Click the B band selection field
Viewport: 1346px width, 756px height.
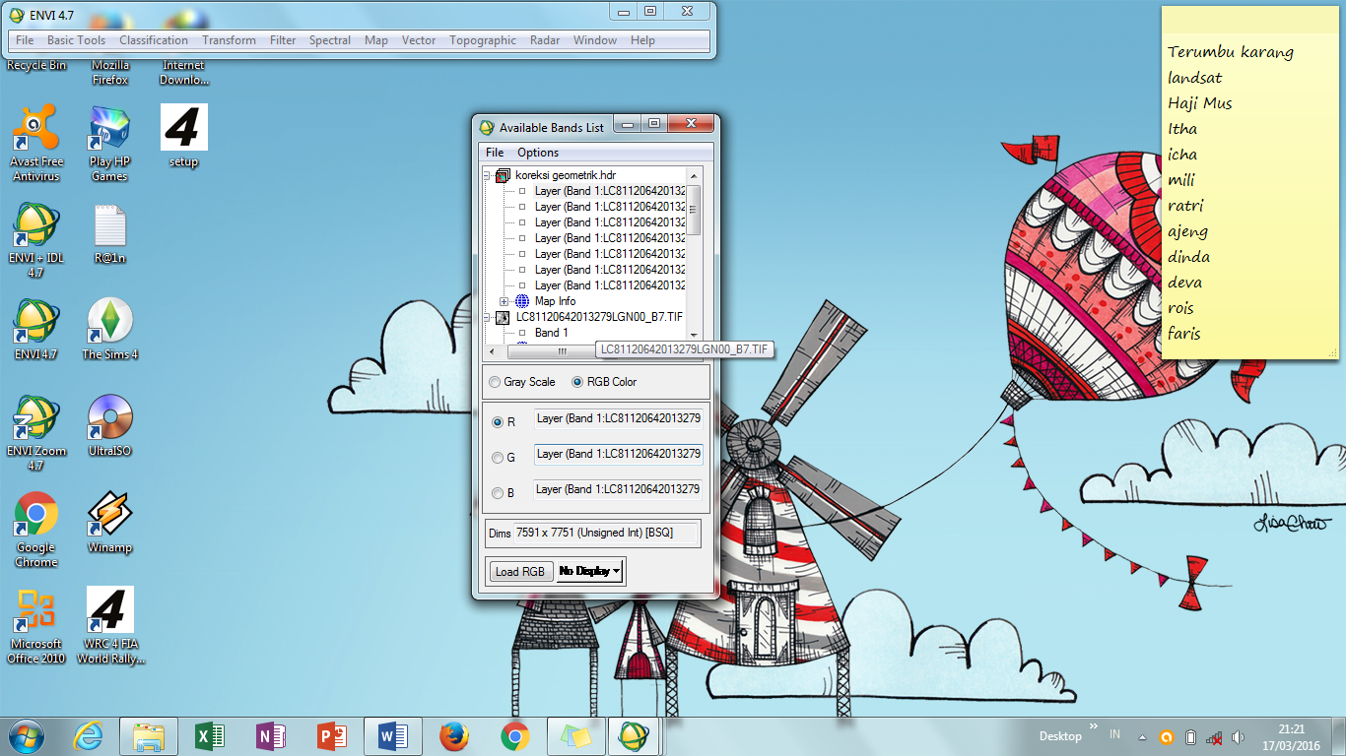tap(619, 489)
